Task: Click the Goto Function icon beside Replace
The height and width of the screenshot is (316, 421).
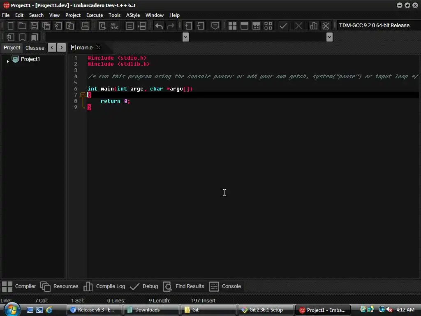Action: pos(130,26)
